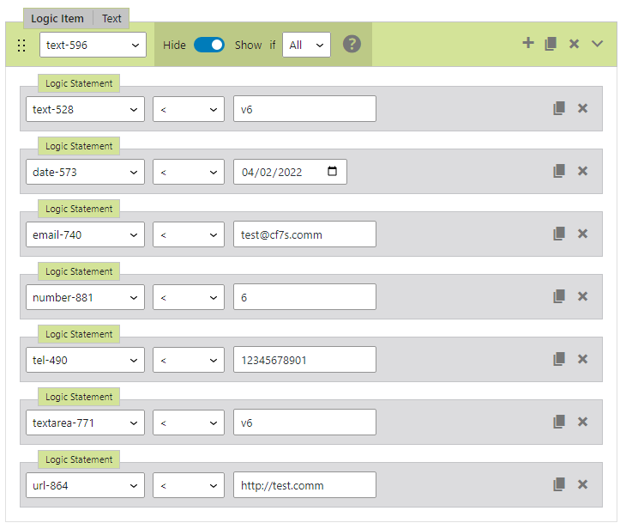
Task: Switch to the Logic Item tab
Action: (57, 18)
